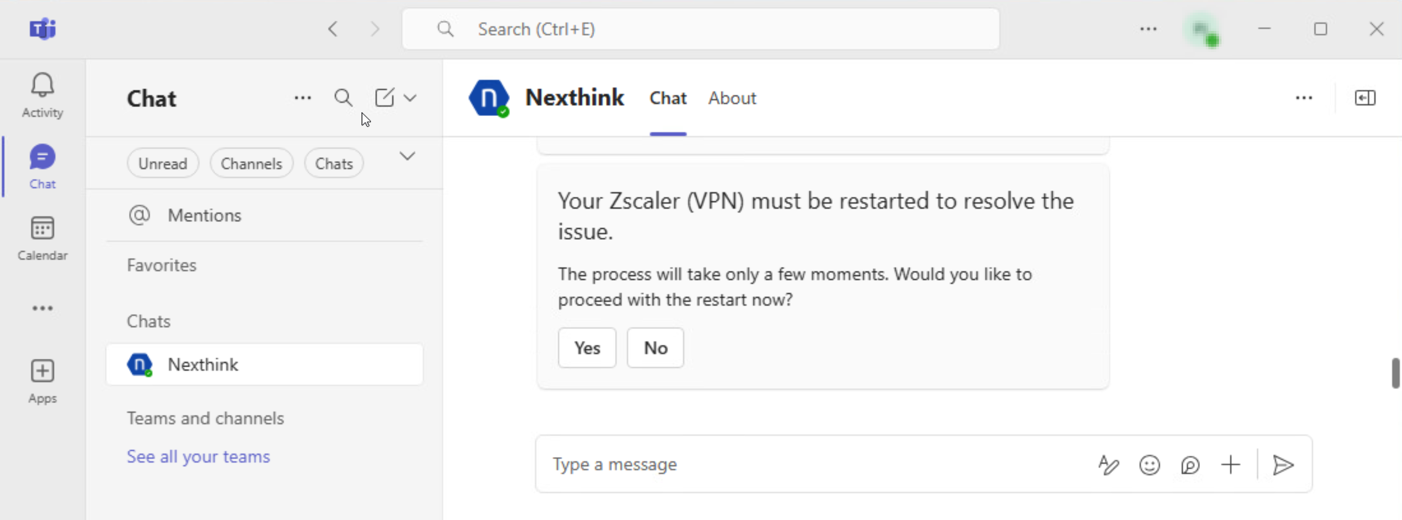Screen dimensions: 1402x520
Task: Switch to the About tab
Action: coord(731,98)
